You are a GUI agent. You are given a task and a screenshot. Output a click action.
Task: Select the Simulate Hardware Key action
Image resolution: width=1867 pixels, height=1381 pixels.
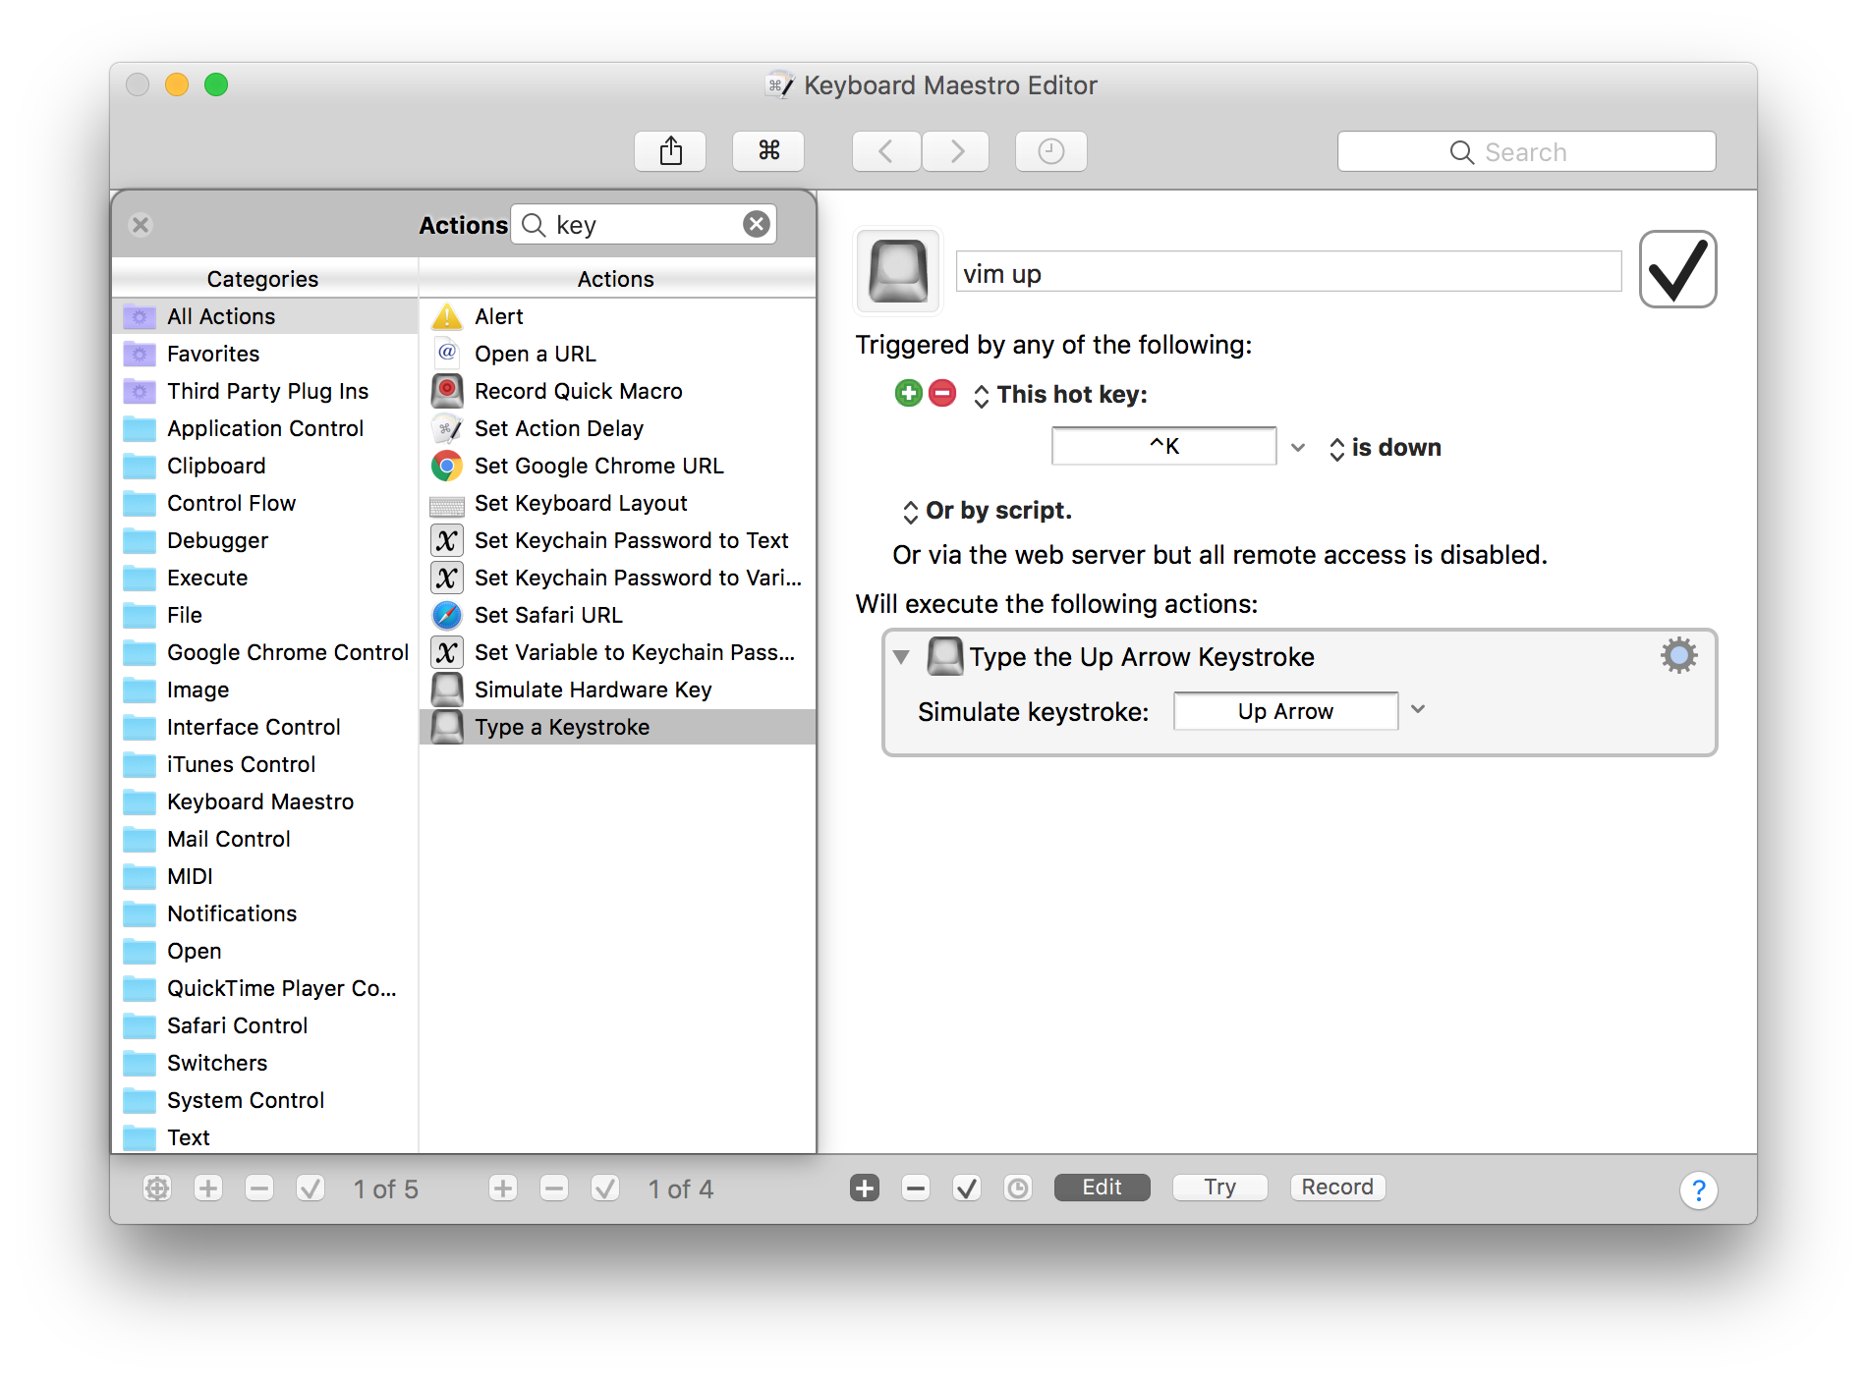point(617,690)
